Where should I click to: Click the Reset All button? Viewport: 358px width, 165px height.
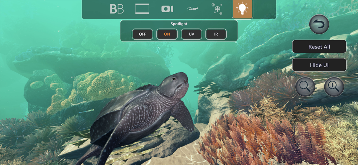pyautogui.click(x=319, y=47)
